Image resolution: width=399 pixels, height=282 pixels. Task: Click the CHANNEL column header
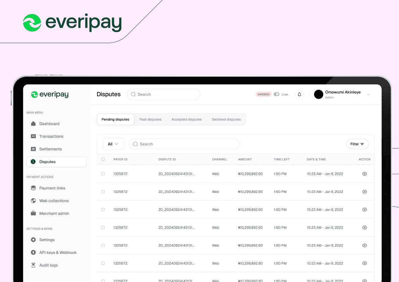click(219, 159)
